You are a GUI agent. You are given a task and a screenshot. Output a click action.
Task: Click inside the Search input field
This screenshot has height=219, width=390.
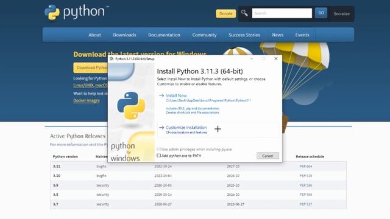click(282, 13)
